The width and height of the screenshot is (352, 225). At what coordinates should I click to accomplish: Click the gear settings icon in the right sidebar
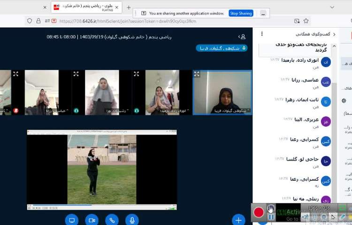coord(344,101)
